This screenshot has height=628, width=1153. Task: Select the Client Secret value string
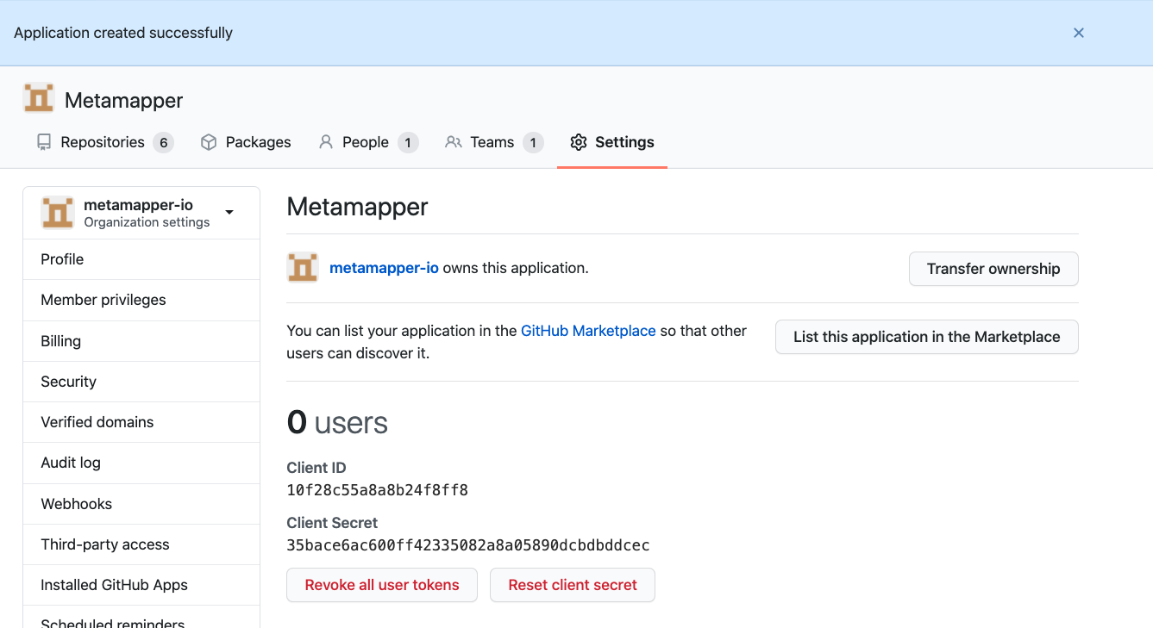click(468, 545)
